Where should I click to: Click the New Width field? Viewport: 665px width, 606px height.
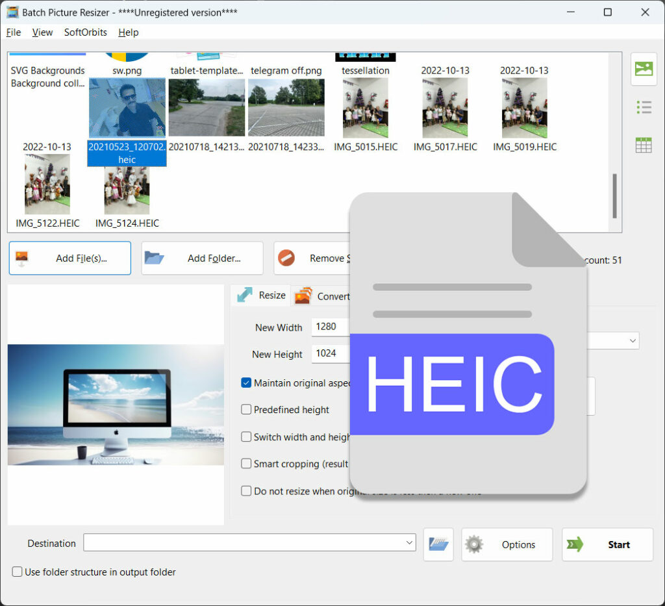click(x=331, y=327)
